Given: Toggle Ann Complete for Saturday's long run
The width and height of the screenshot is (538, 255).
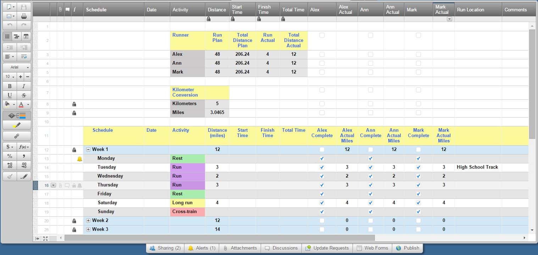Looking at the screenshot, I should coord(370,202).
